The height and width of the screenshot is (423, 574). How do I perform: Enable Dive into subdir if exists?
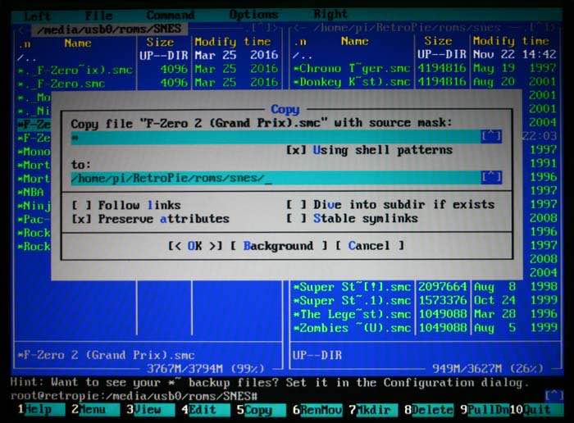coord(390,204)
